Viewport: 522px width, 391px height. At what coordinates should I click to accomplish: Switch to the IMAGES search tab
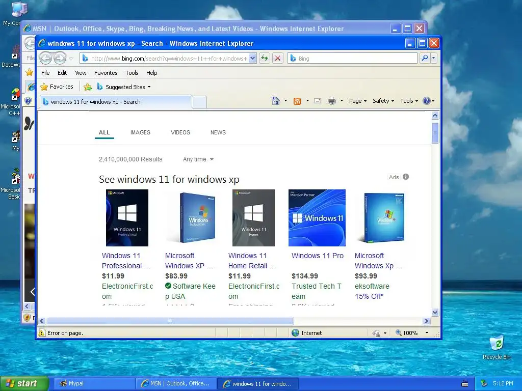pyautogui.click(x=141, y=132)
